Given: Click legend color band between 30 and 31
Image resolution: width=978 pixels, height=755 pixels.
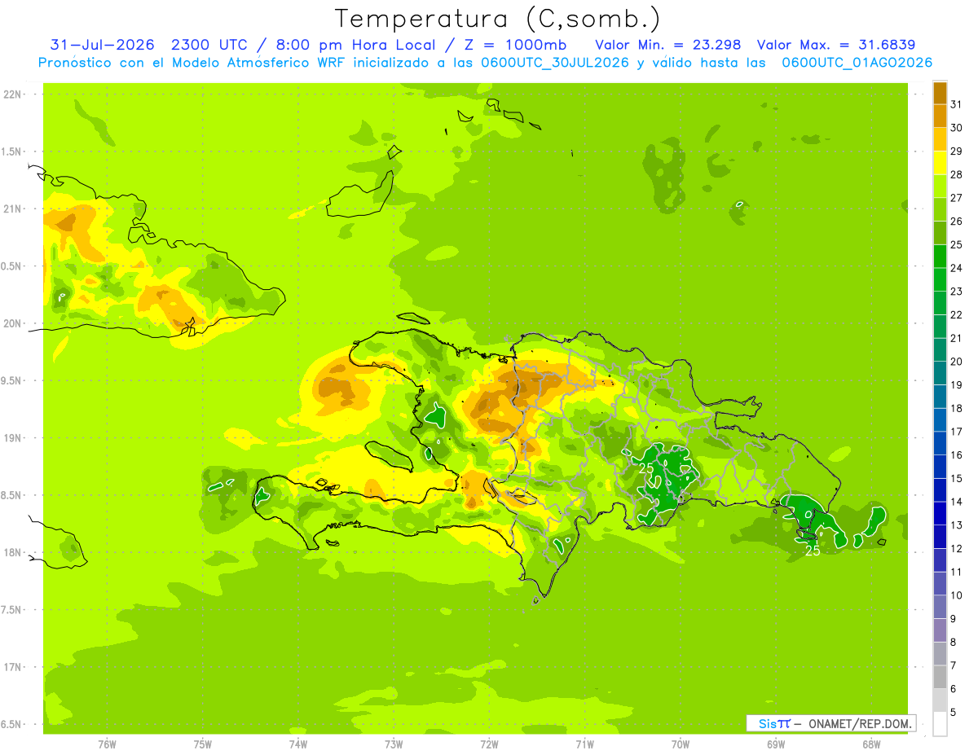Looking at the screenshot, I should (x=940, y=116).
